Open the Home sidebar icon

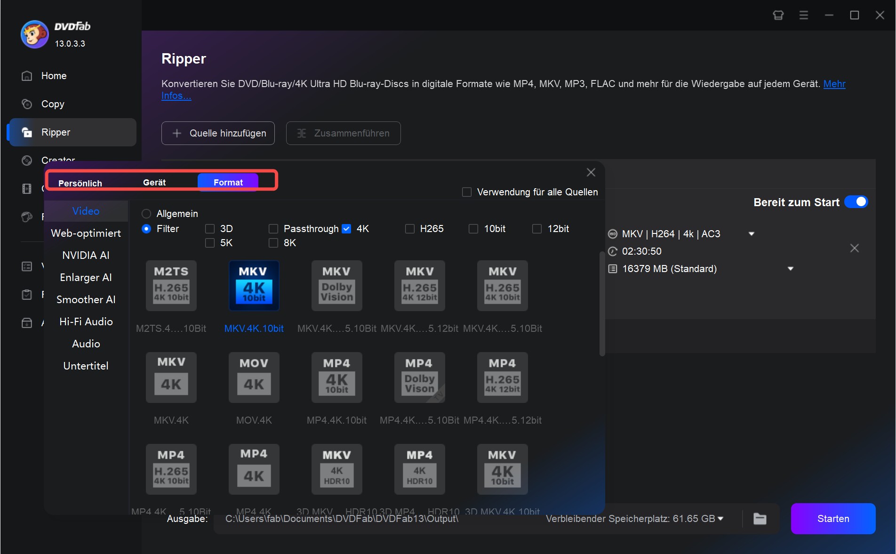27,76
